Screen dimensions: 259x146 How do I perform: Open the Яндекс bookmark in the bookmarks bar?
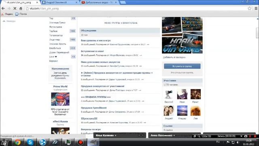(7, 14)
